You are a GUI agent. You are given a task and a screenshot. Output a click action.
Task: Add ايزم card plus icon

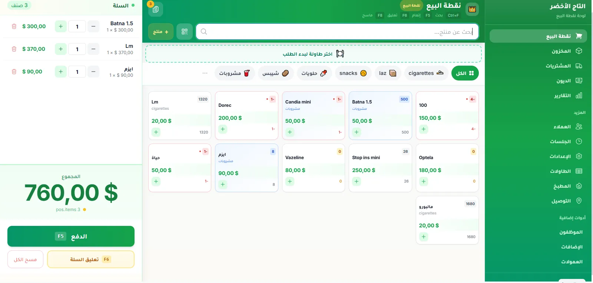point(223,184)
